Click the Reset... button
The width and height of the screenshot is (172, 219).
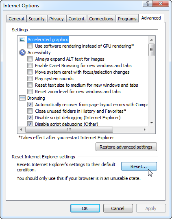point(139,166)
